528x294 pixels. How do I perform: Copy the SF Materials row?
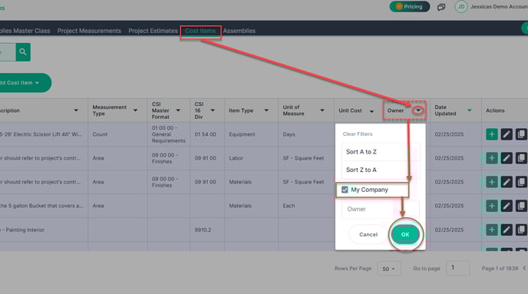coord(521,182)
